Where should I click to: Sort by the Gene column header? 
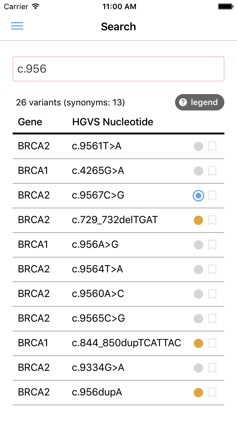pos(30,122)
